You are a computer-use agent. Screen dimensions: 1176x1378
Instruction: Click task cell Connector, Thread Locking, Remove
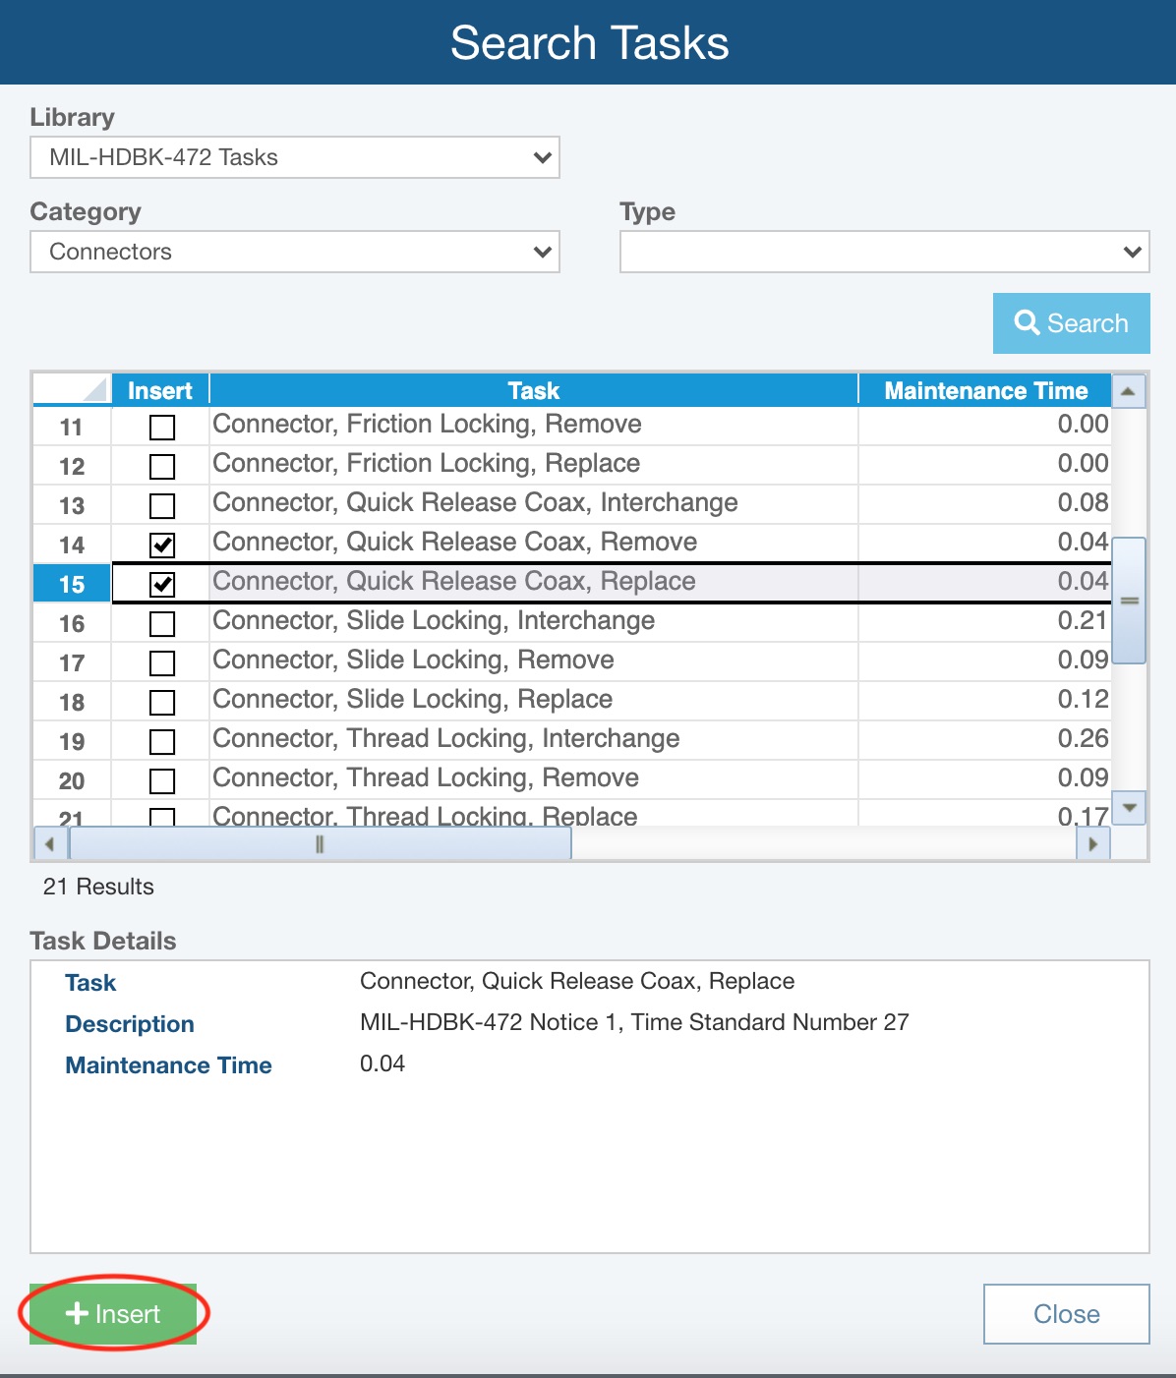point(534,778)
